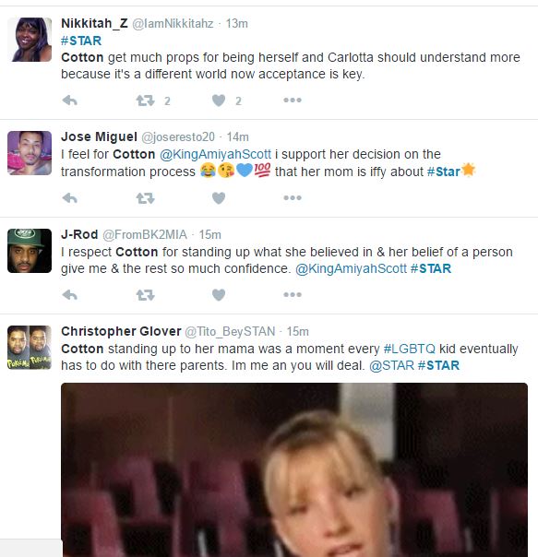This screenshot has width=538, height=557.
Task: Like J-Rod's tweet with the heart
Action: 219,295
